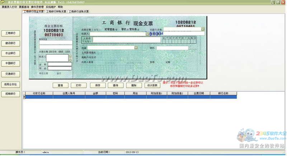Switch to 工商银行转账支票 tab
The height and width of the screenshot is (156, 287).
pyautogui.click(x=56, y=12)
